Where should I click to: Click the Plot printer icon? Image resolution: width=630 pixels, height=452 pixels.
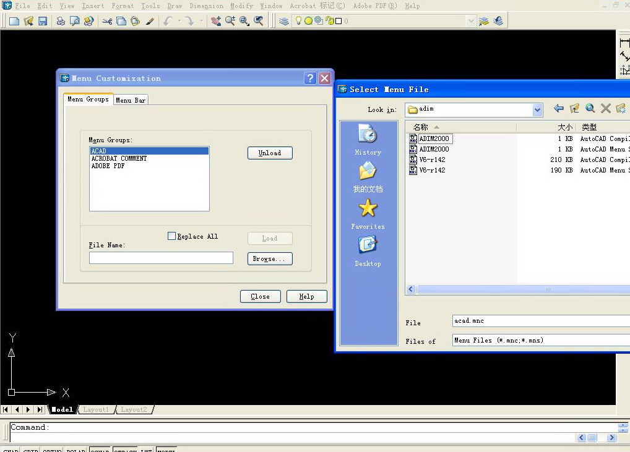61,21
